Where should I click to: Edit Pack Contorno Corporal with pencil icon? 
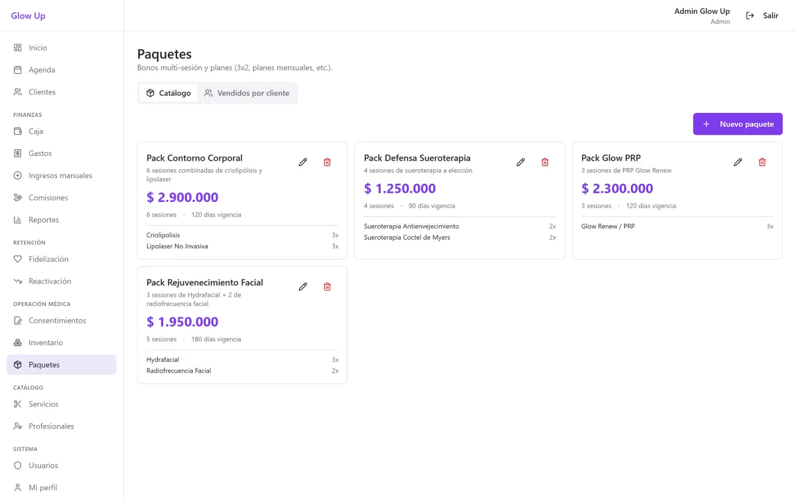tap(303, 162)
